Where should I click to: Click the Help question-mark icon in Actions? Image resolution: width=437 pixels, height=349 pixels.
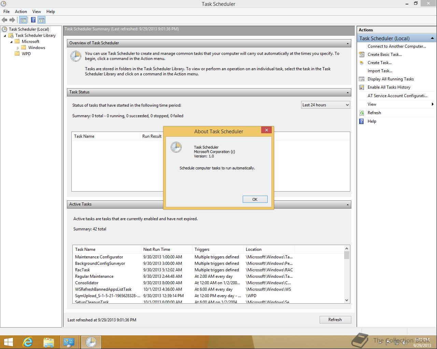click(x=362, y=121)
